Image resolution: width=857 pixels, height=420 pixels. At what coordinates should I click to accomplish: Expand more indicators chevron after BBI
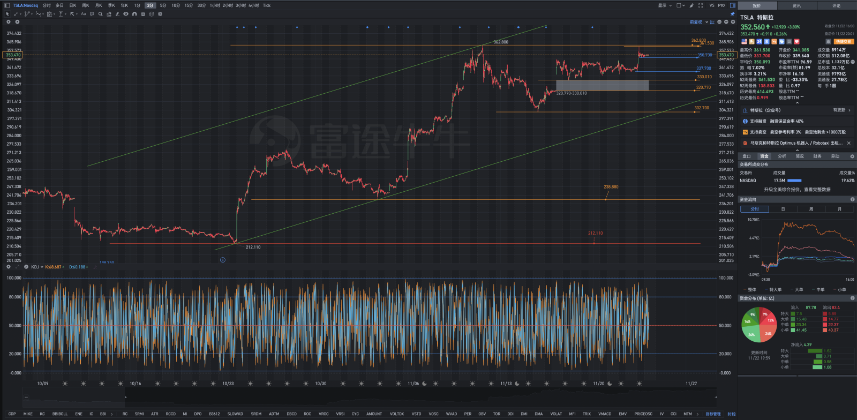pyautogui.click(x=112, y=414)
